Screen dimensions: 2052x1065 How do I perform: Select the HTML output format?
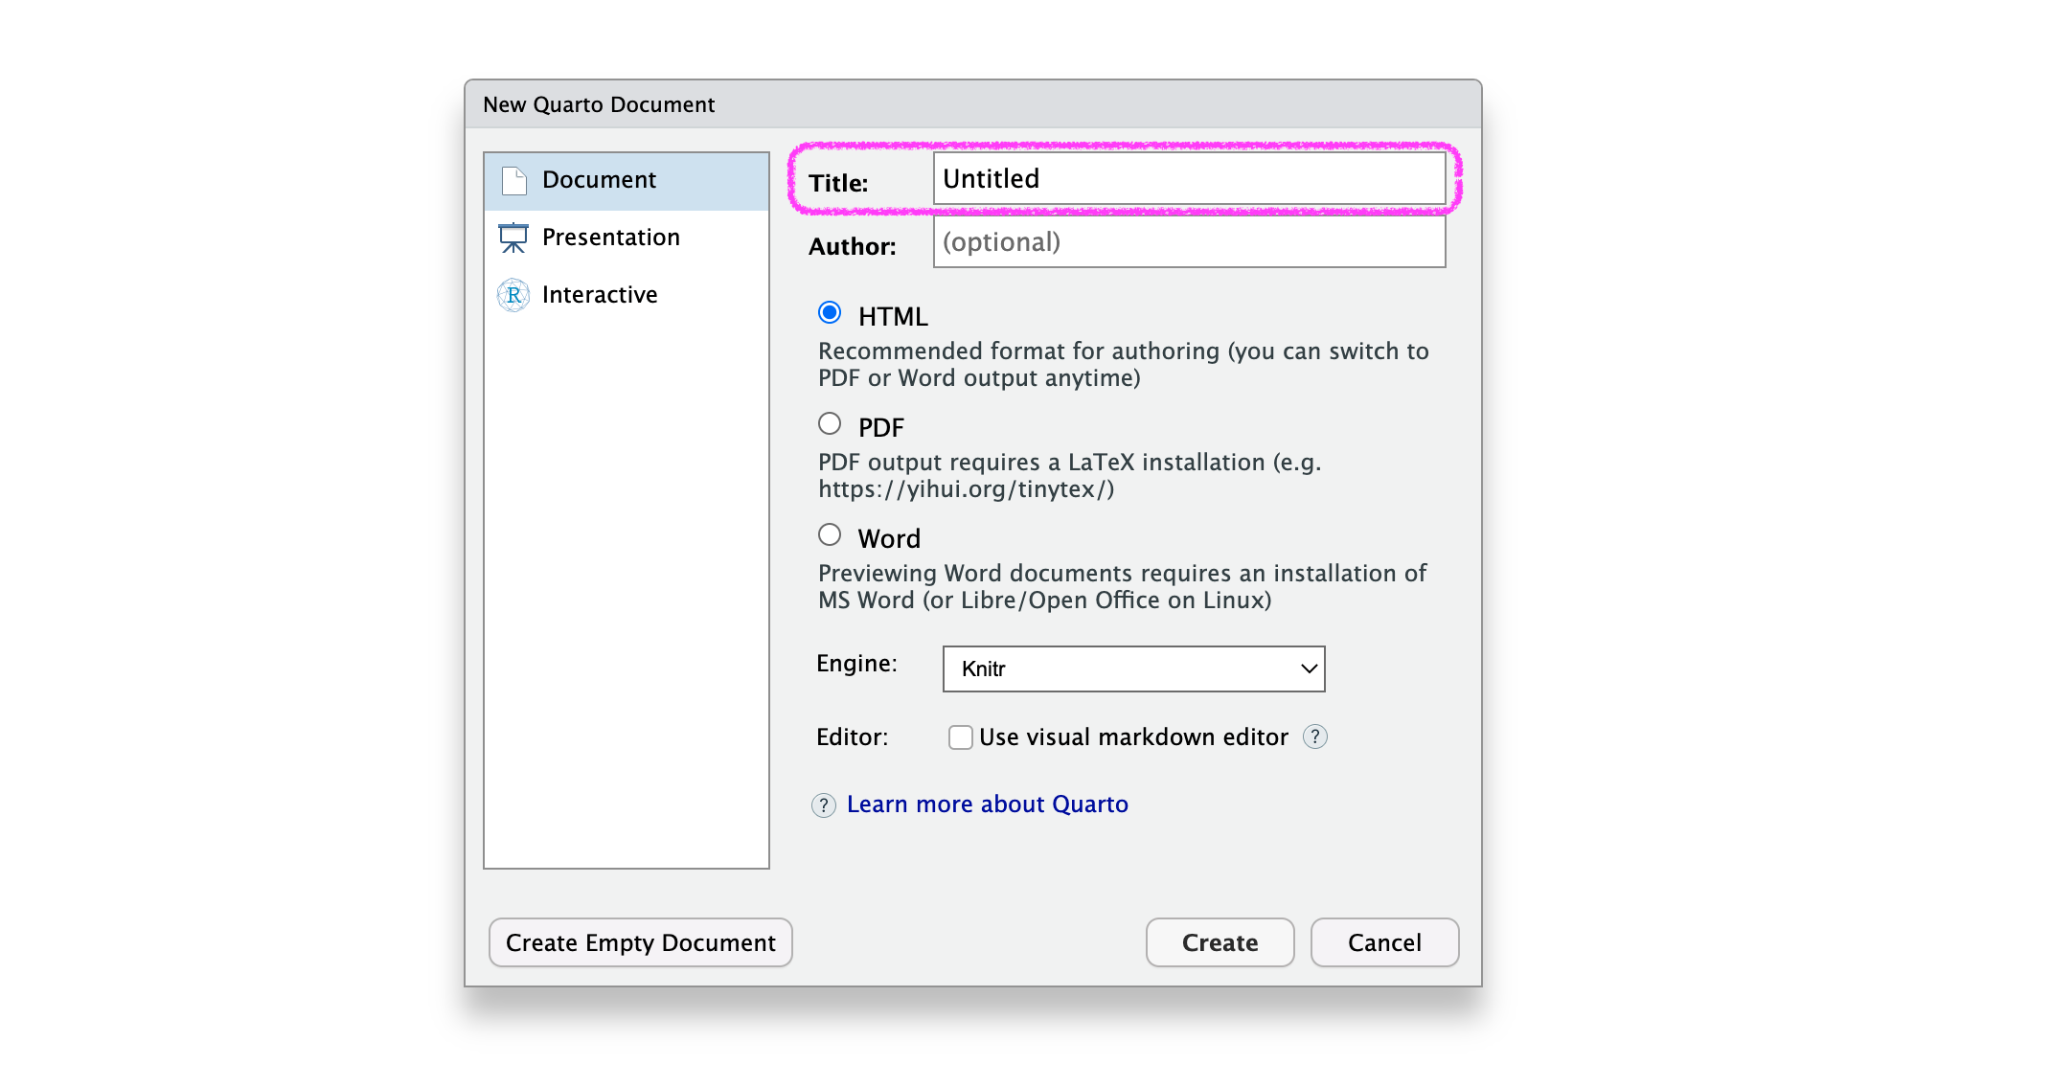(830, 313)
